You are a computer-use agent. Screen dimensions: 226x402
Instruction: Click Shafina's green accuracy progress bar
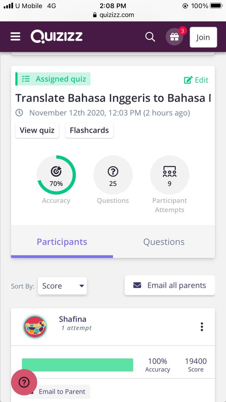[x=77, y=365]
